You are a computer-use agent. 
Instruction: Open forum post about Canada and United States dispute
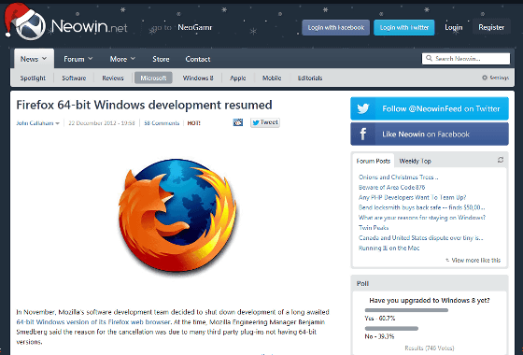point(420,238)
